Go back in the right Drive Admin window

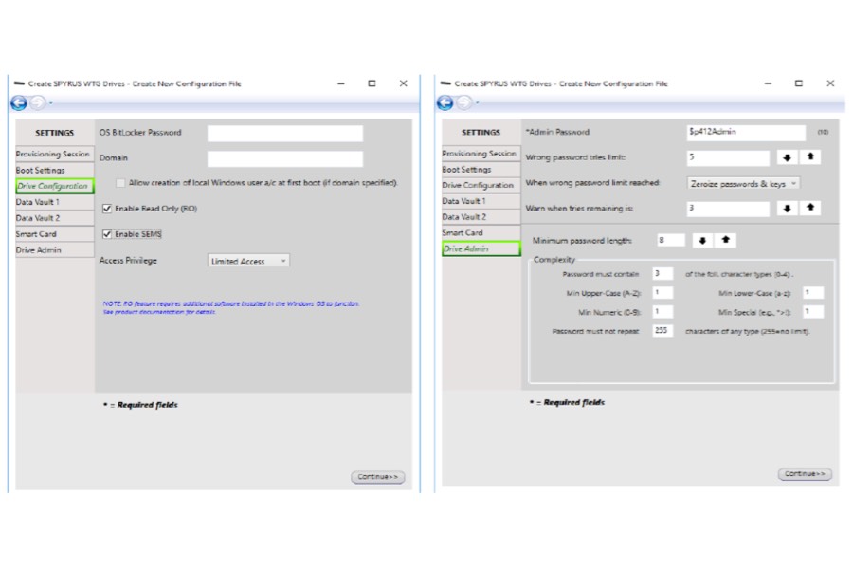tap(445, 102)
